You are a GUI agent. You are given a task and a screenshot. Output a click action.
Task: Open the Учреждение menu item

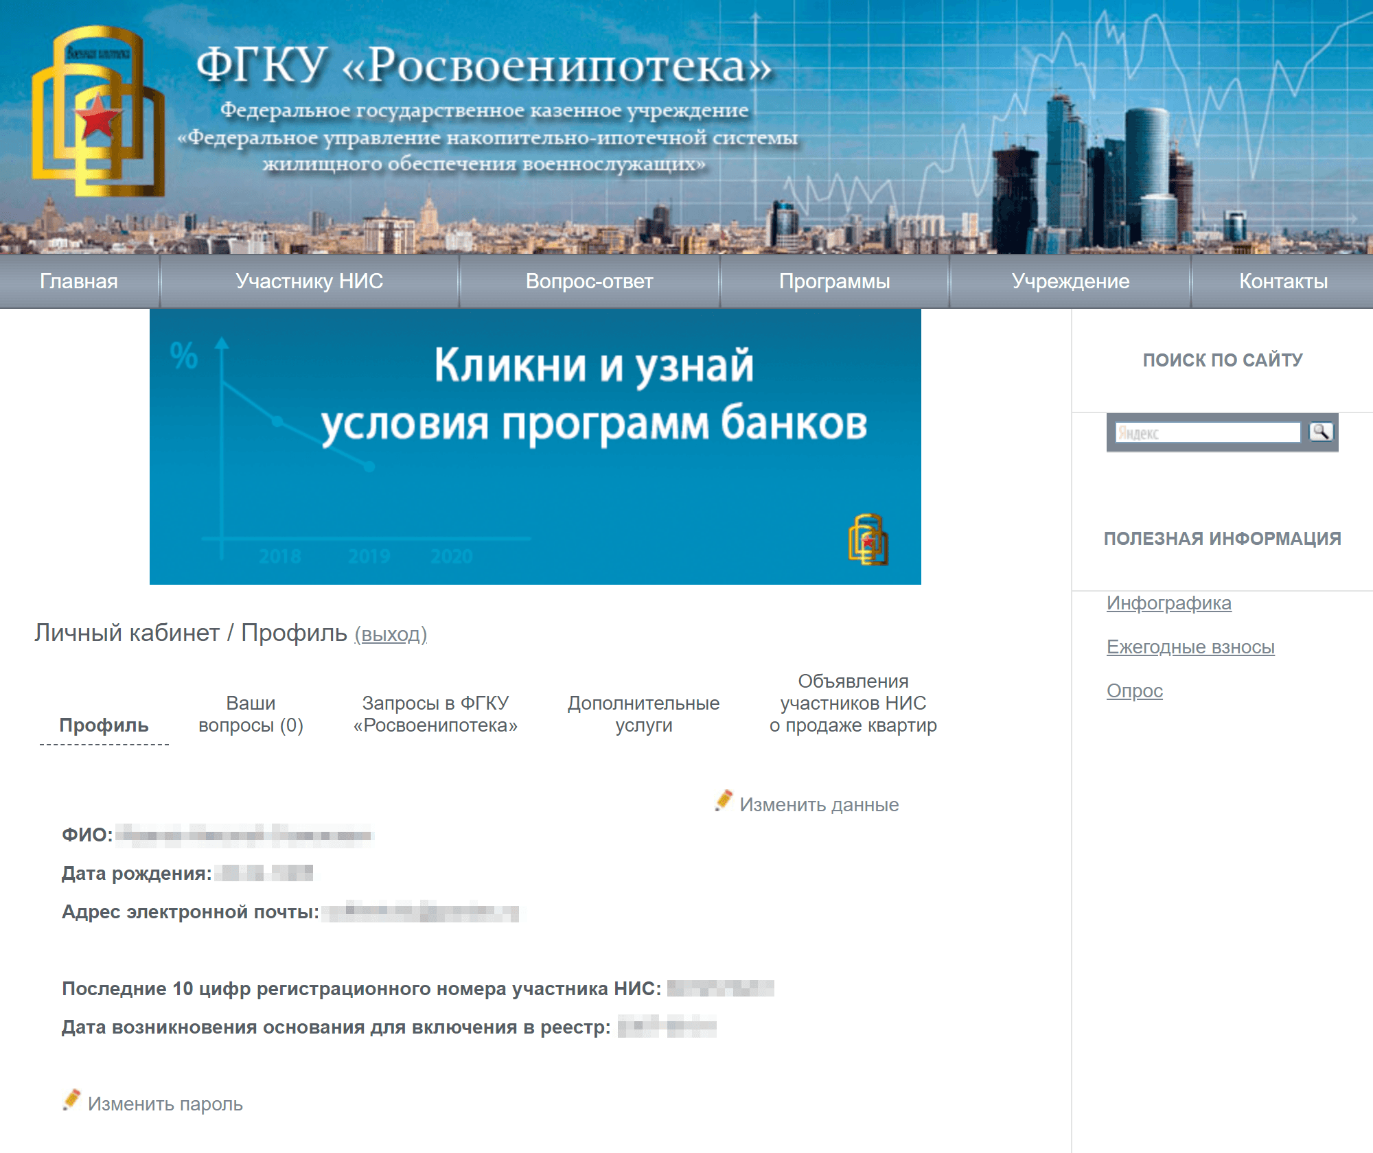coord(1070,281)
